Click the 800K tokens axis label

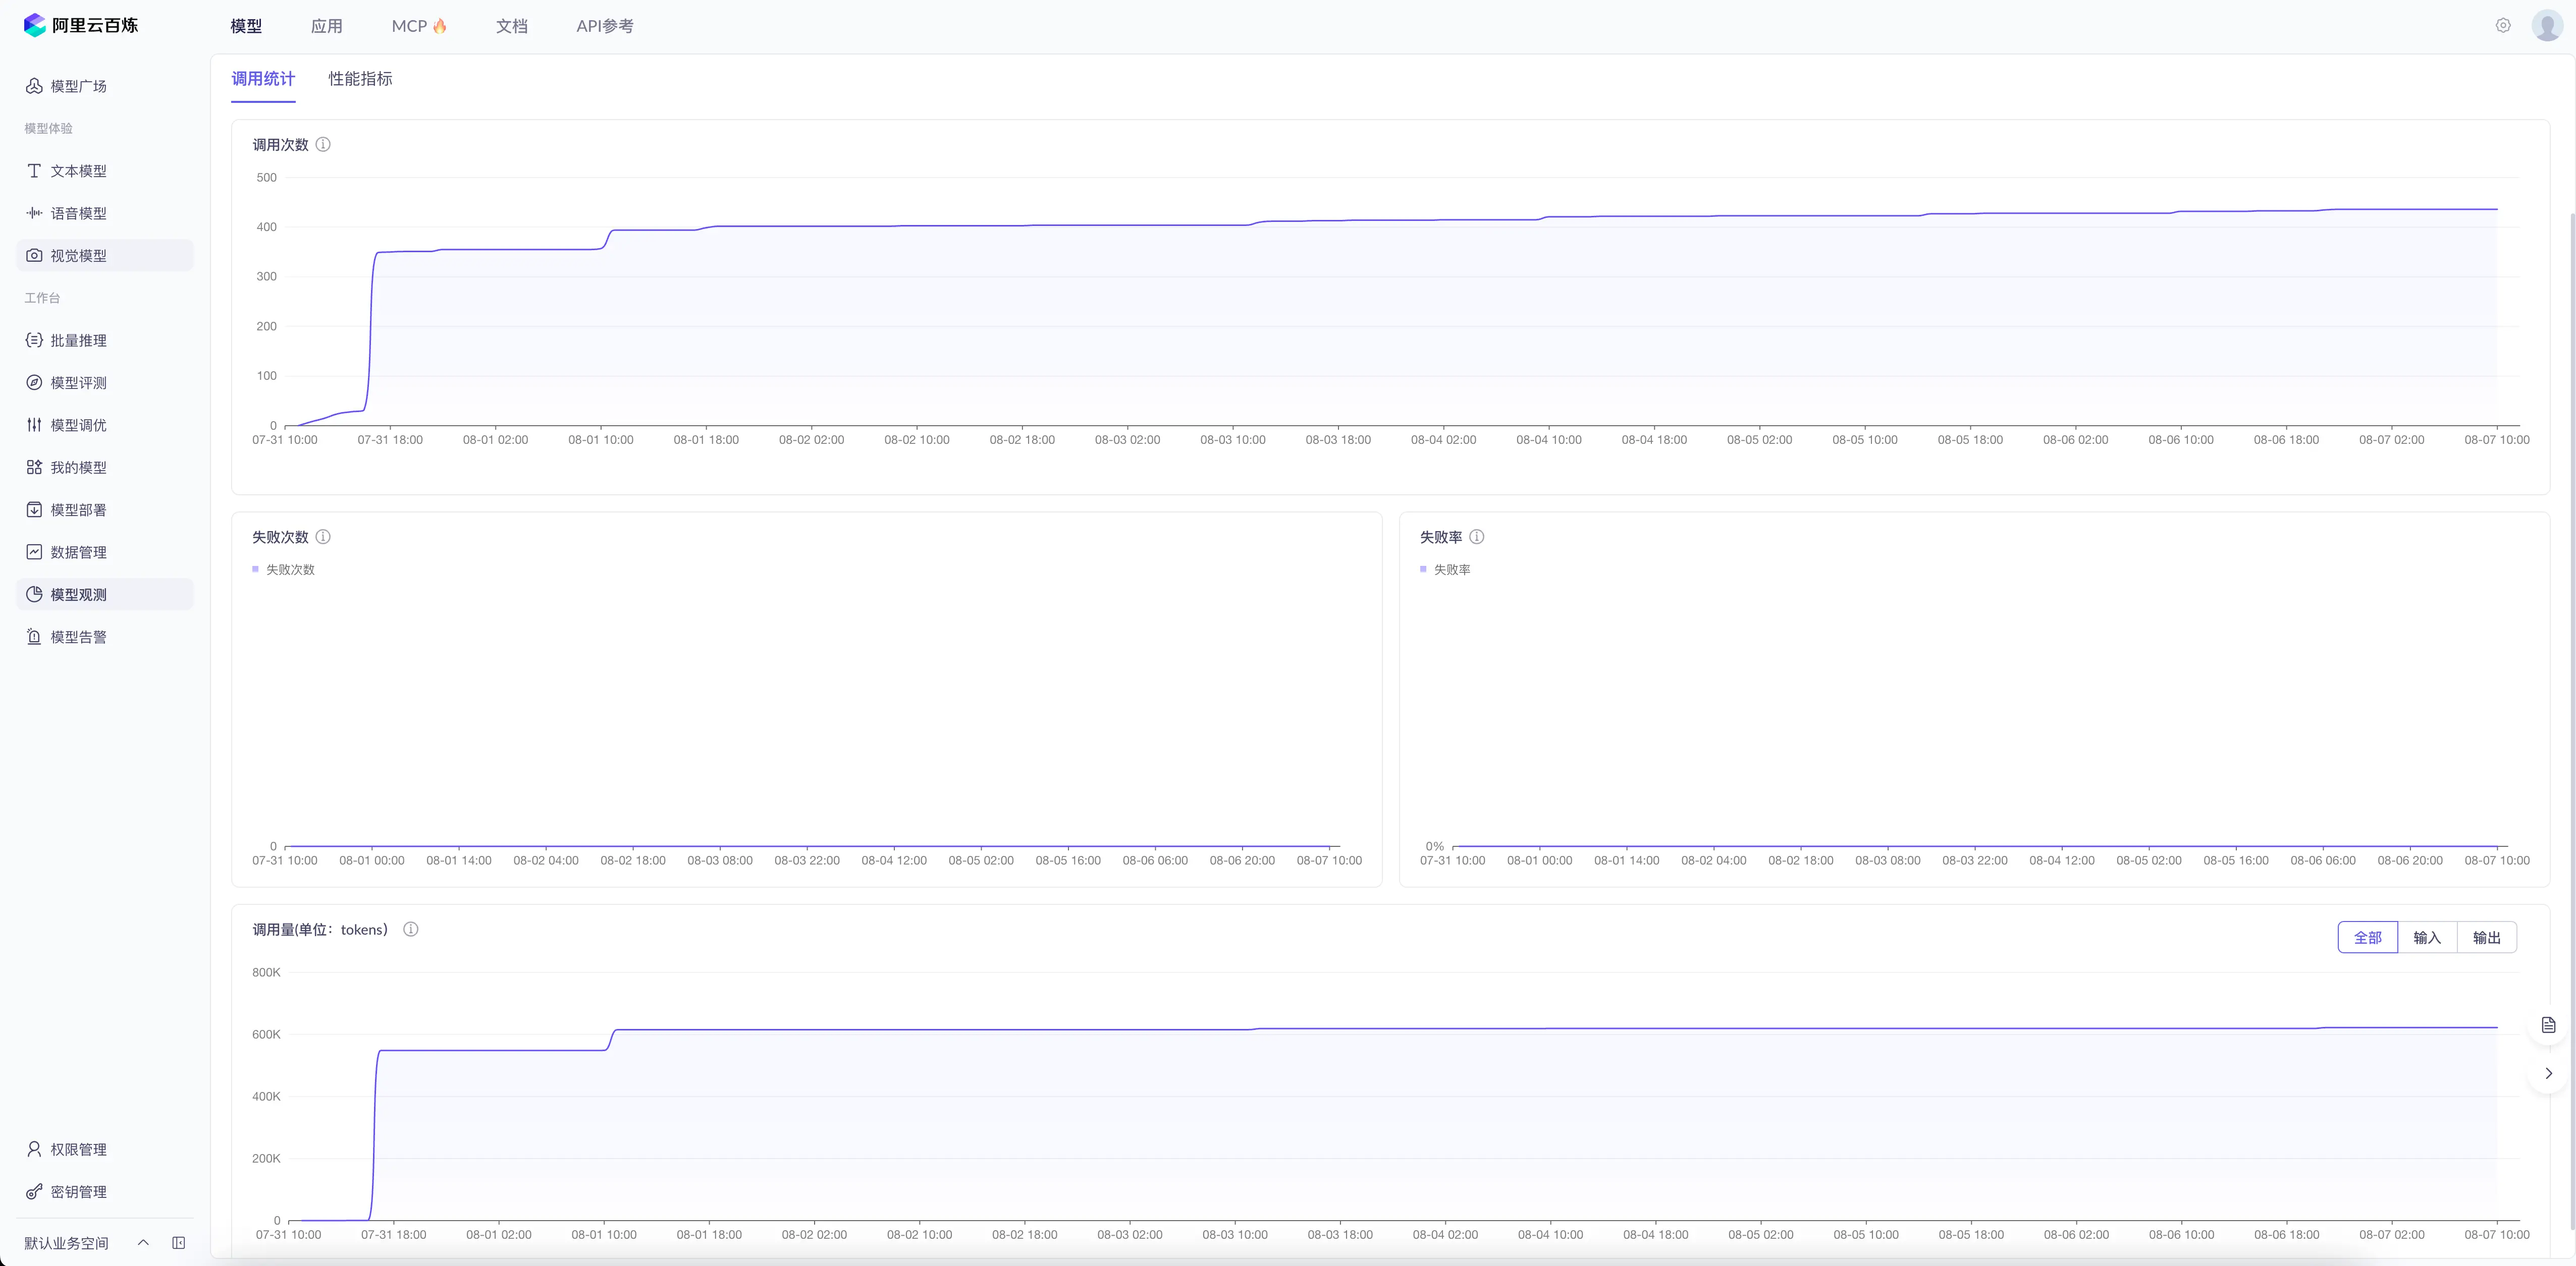pos(266,972)
